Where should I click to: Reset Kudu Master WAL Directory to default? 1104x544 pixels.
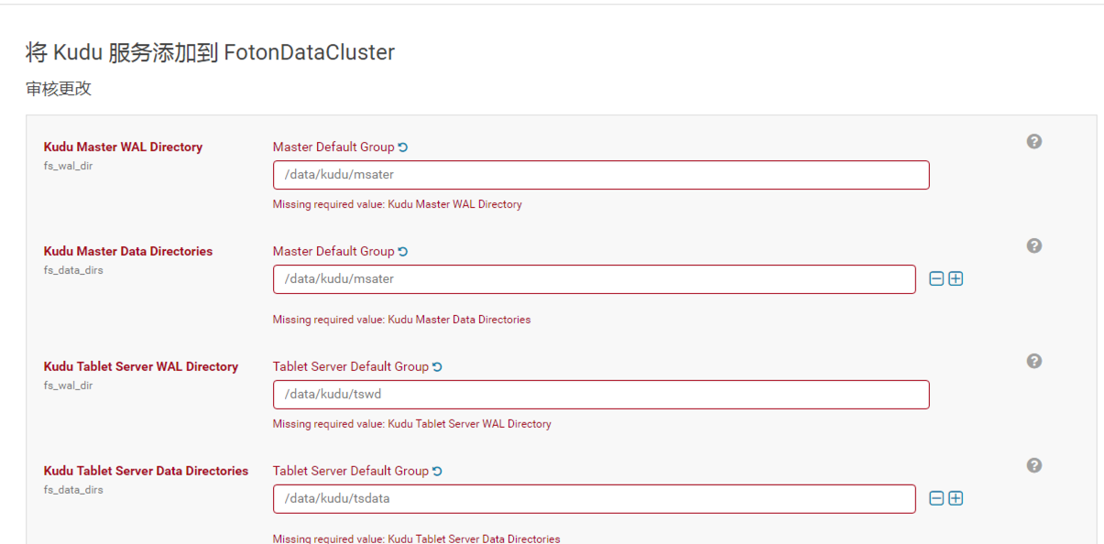(x=403, y=147)
